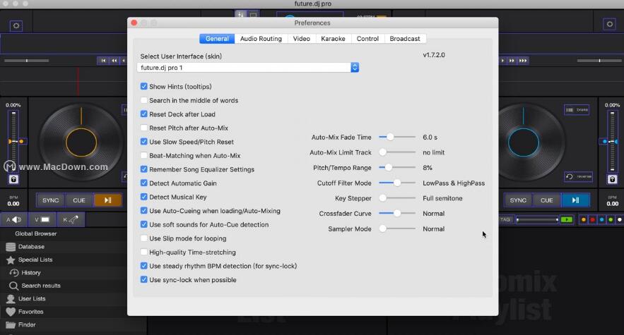
Task: Toggle right deck pitch lock icon
Action: pos(612,180)
